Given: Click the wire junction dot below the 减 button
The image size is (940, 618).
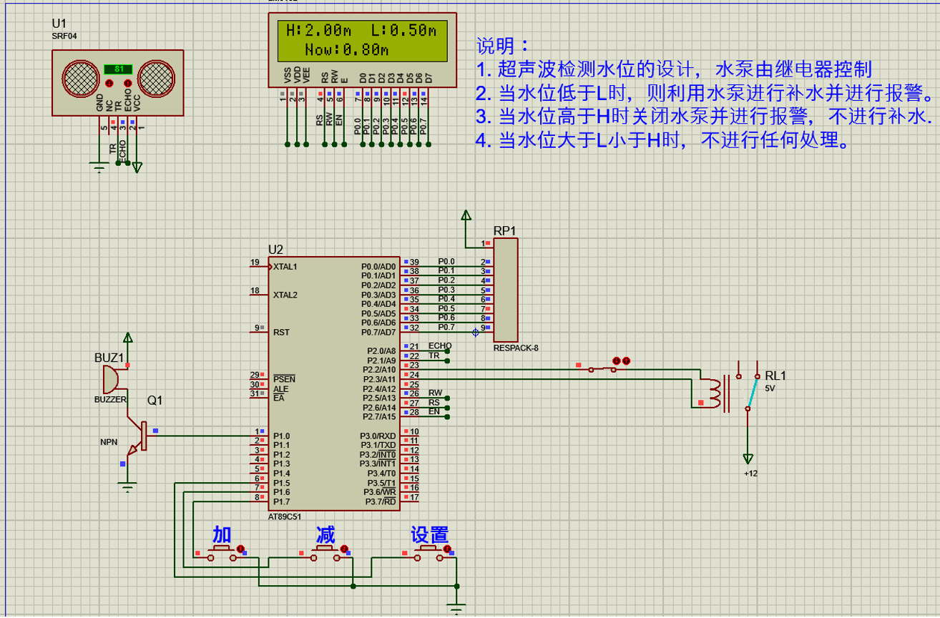Looking at the screenshot, I should 353,586.
